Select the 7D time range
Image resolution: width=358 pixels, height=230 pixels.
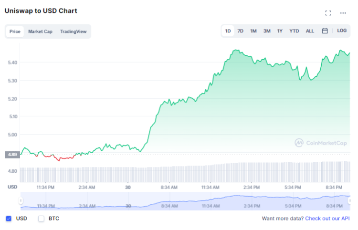(240, 31)
